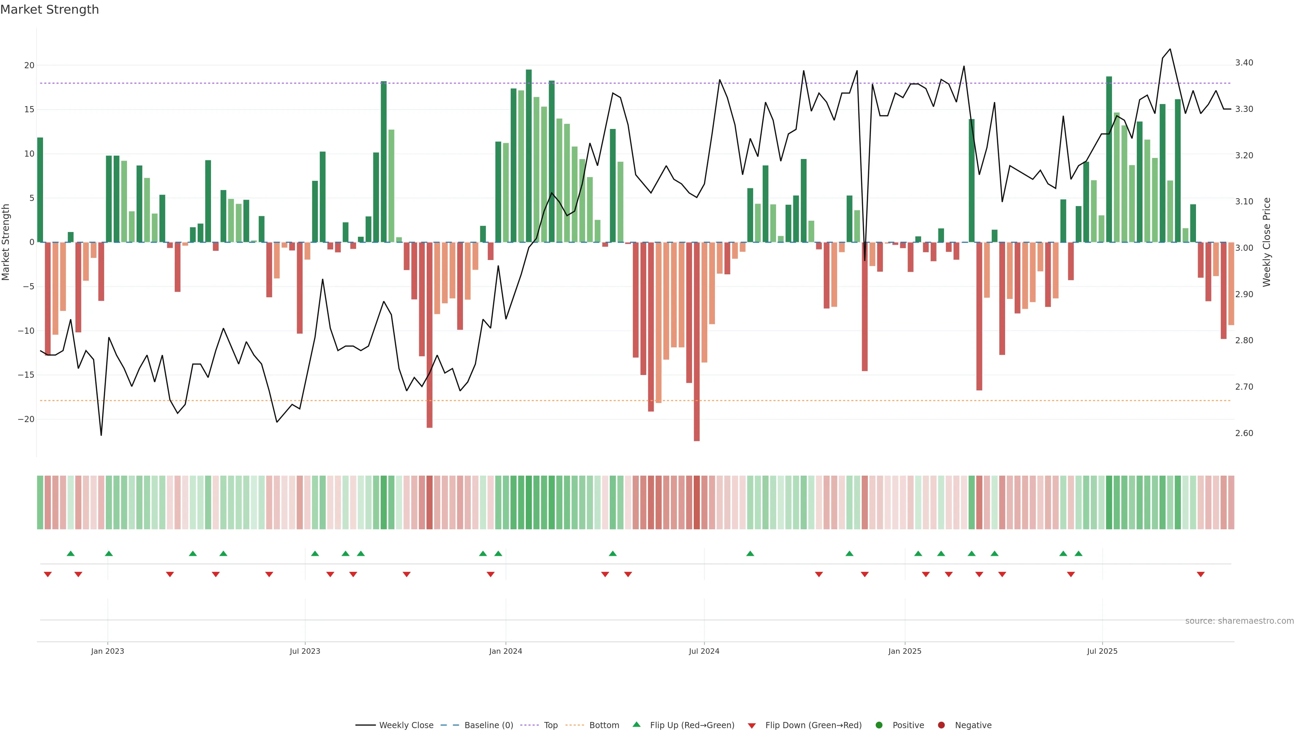
Task: Click the Jan 2024 x-axis label
Action: click(x=505, y=651)
